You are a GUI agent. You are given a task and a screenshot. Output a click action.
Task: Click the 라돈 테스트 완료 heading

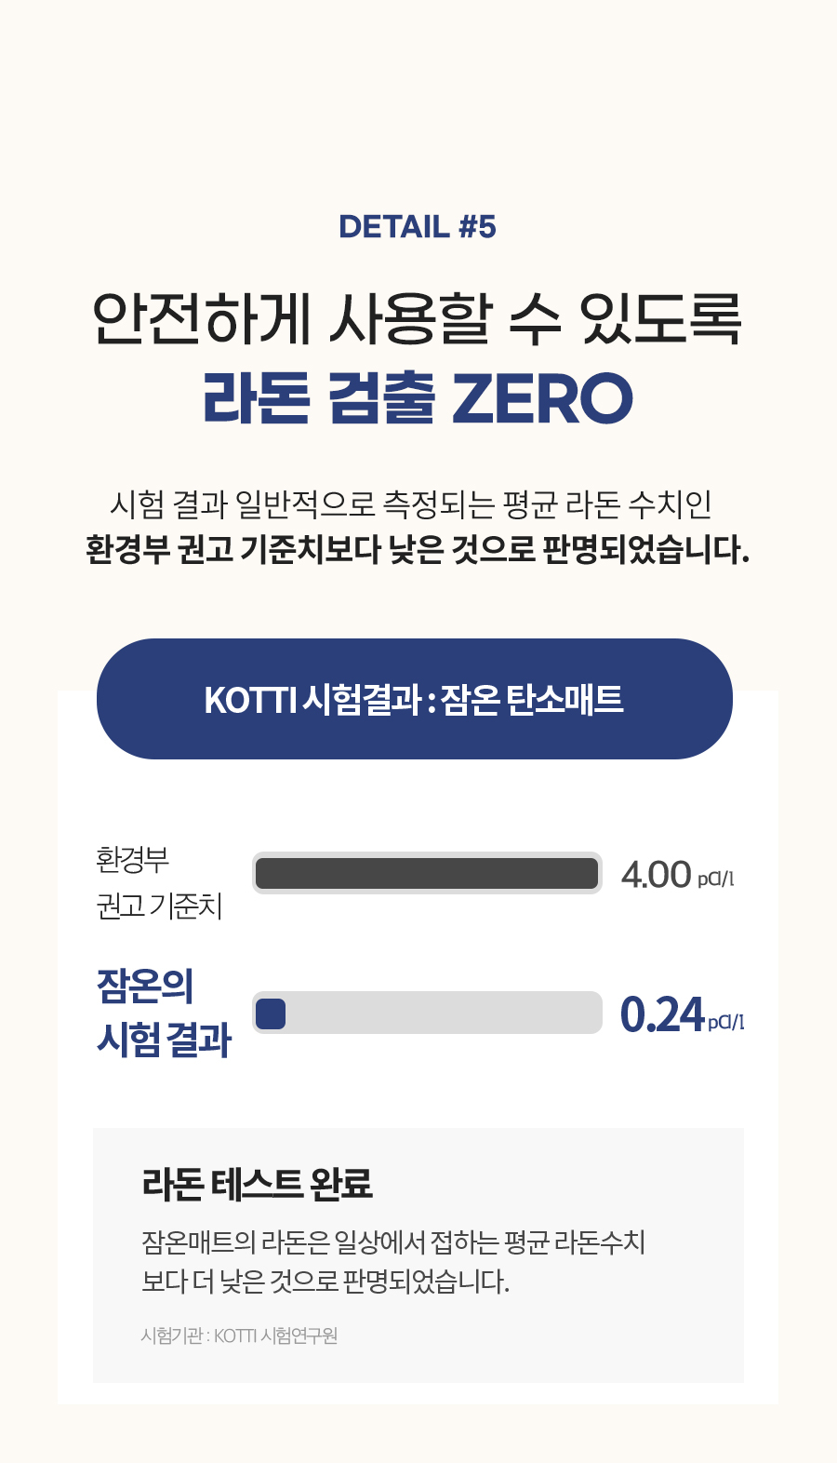(258, 1184)
